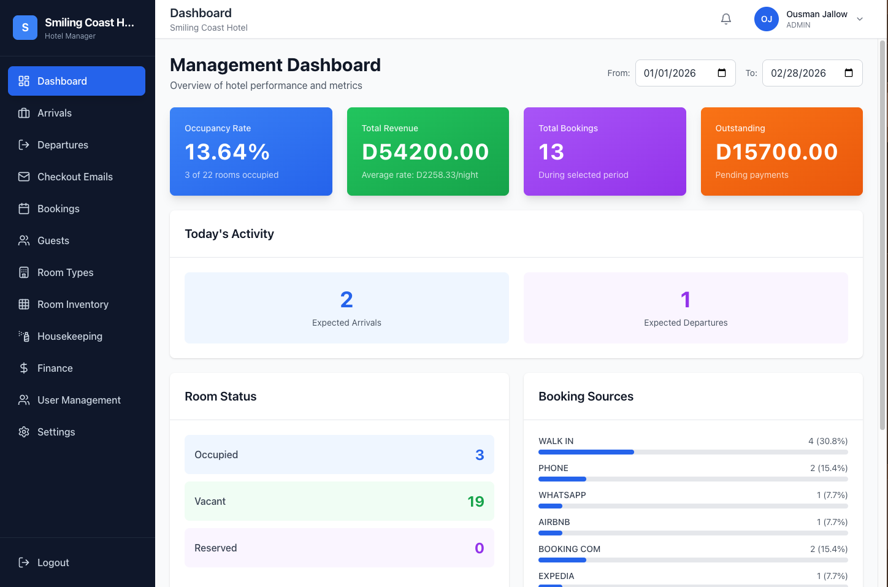The image size is (888, 587).
Task: Click the Finance dollar sign icon
Action: click(24, 368)
